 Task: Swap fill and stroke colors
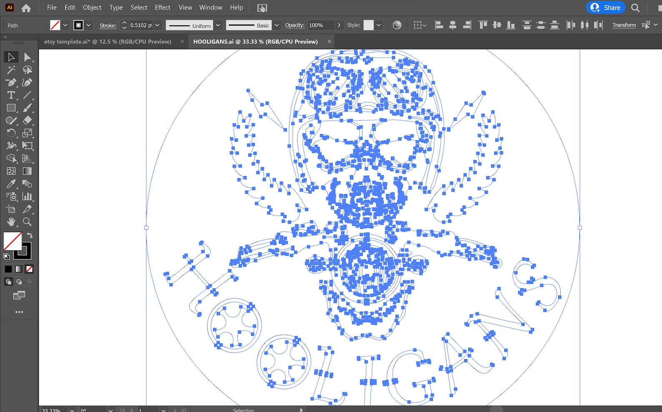(30, 235)
